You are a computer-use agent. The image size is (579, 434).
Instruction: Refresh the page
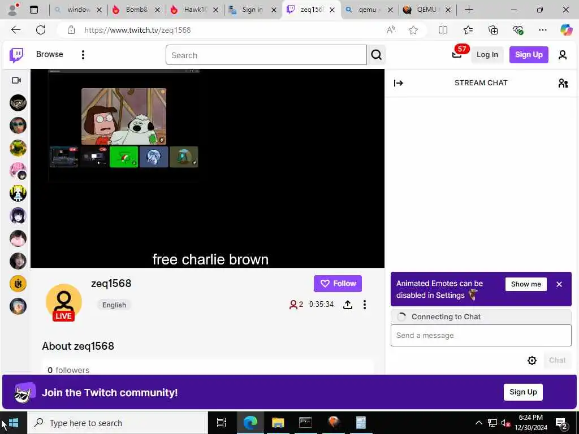(41, 30)
